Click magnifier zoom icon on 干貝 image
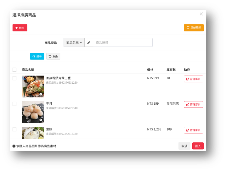Viewport: 226px width, 171px height. pos(41,120)
